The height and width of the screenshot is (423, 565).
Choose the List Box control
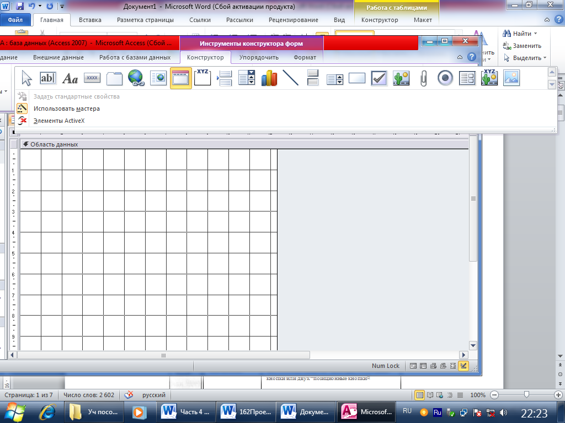335,78
